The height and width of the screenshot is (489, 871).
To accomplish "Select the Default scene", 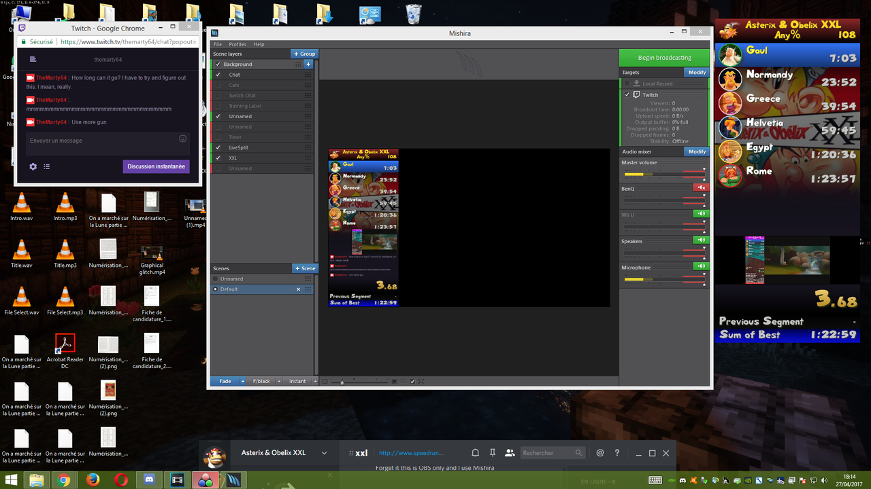I will [x=263, y=289].
